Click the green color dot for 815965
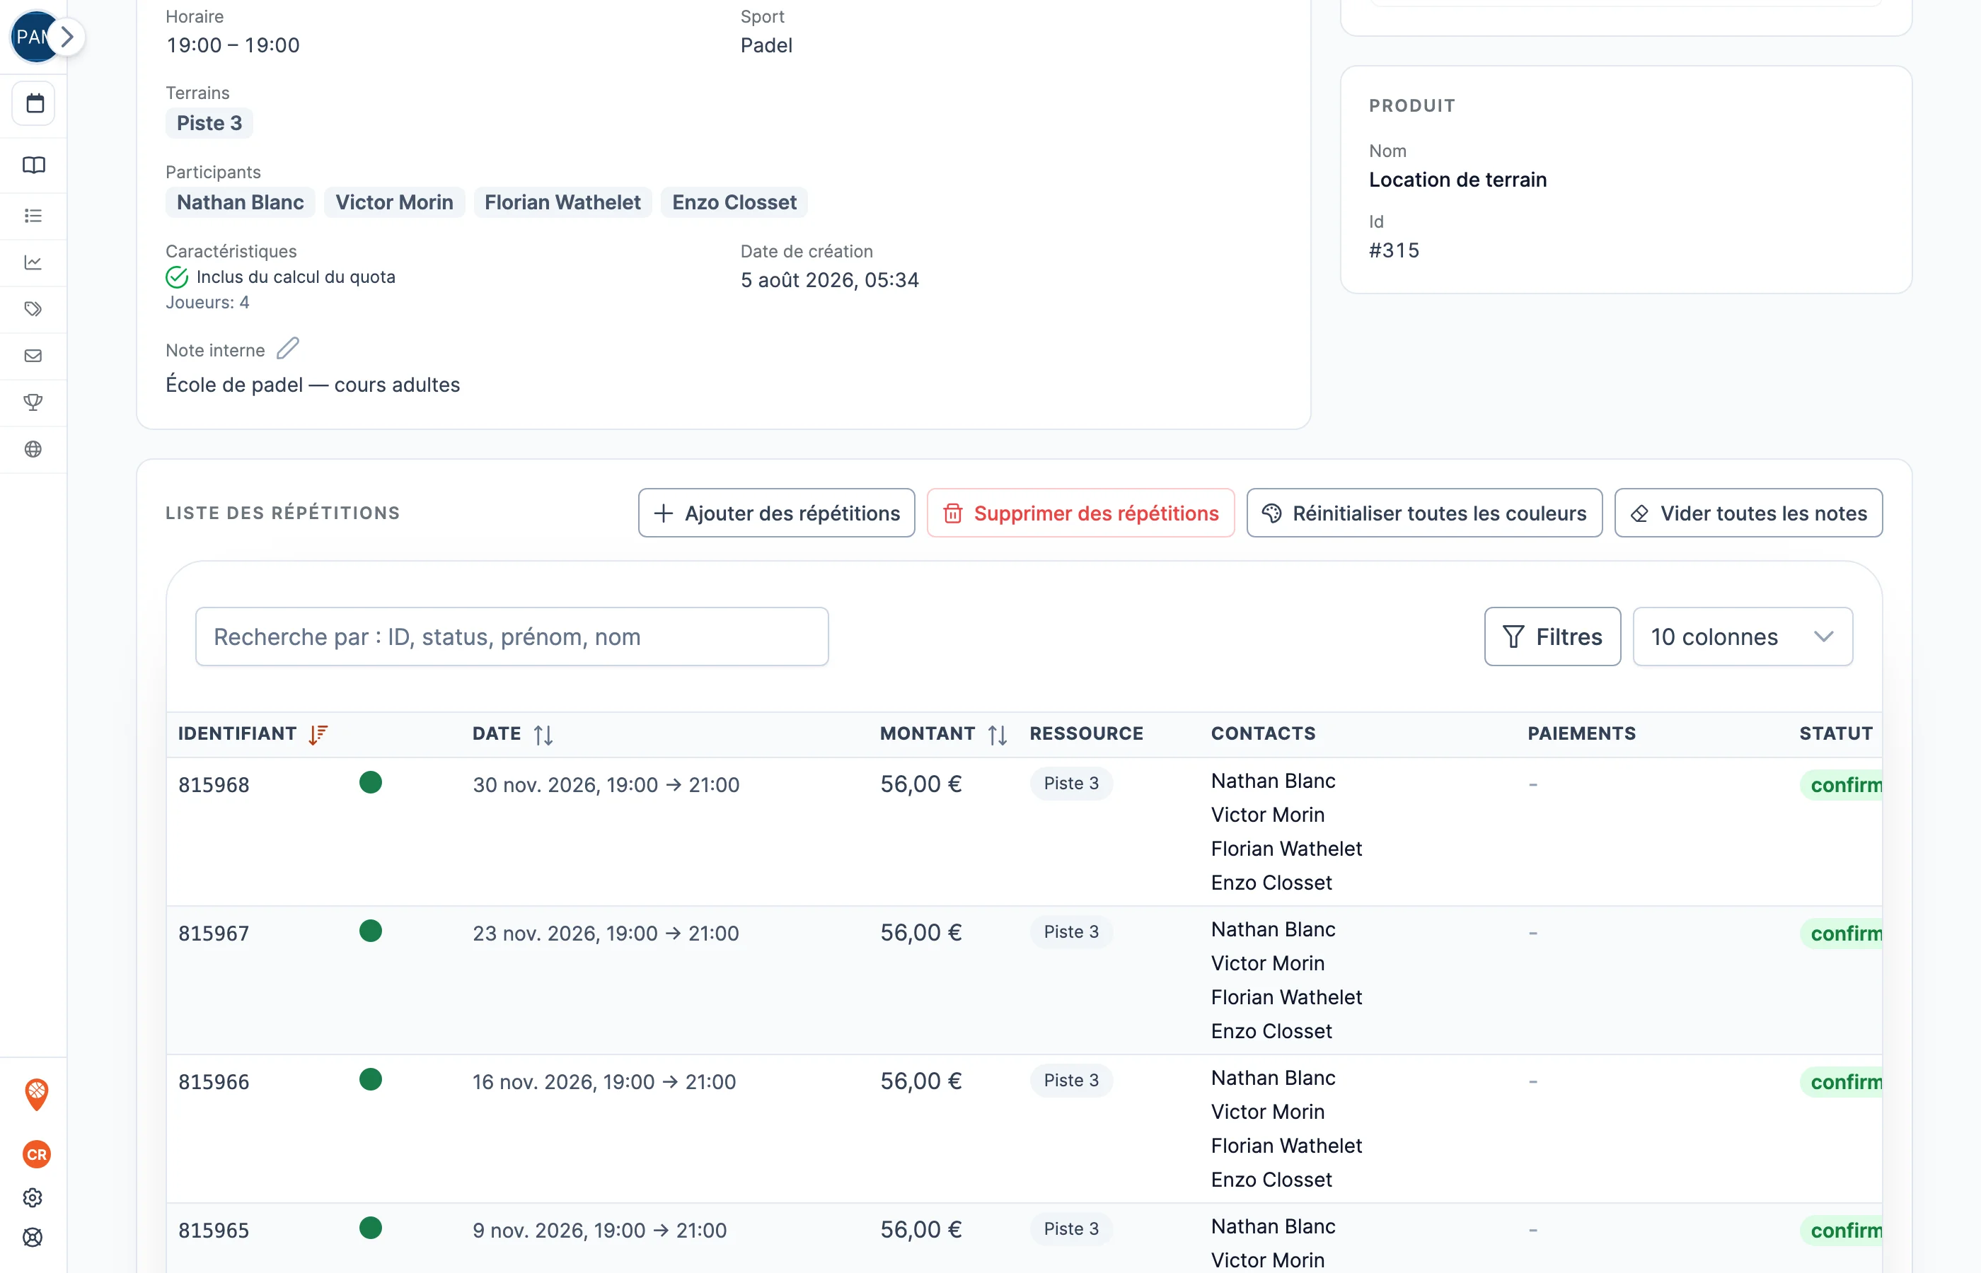 371,1228
